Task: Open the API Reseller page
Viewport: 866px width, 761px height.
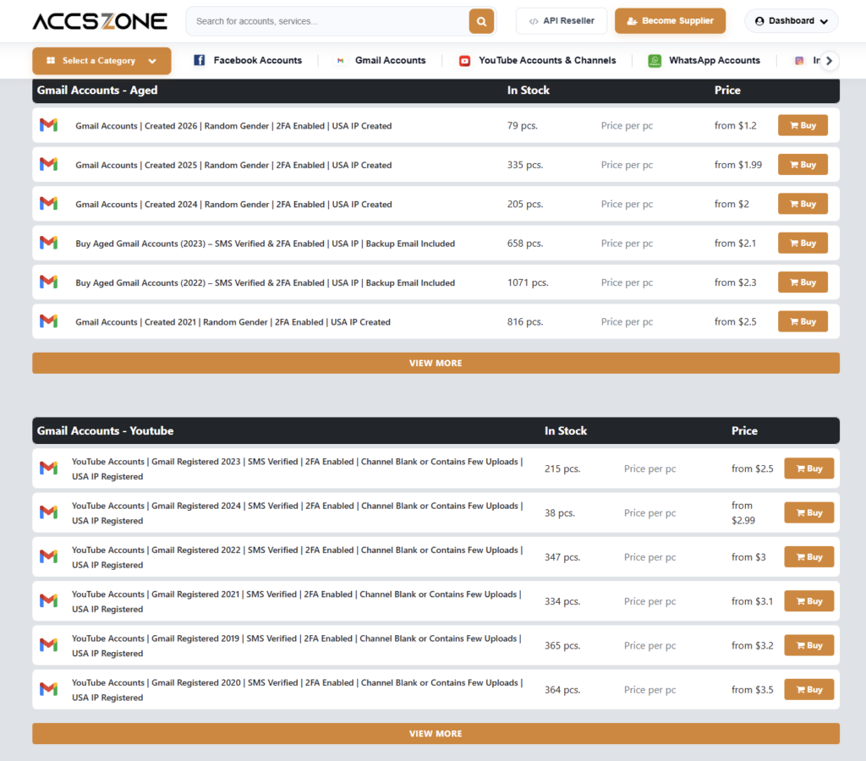Action: [x=562, y=21]
